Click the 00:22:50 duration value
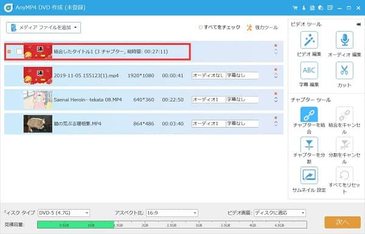Viewport: 365px width, 234px height. point(173,100)
